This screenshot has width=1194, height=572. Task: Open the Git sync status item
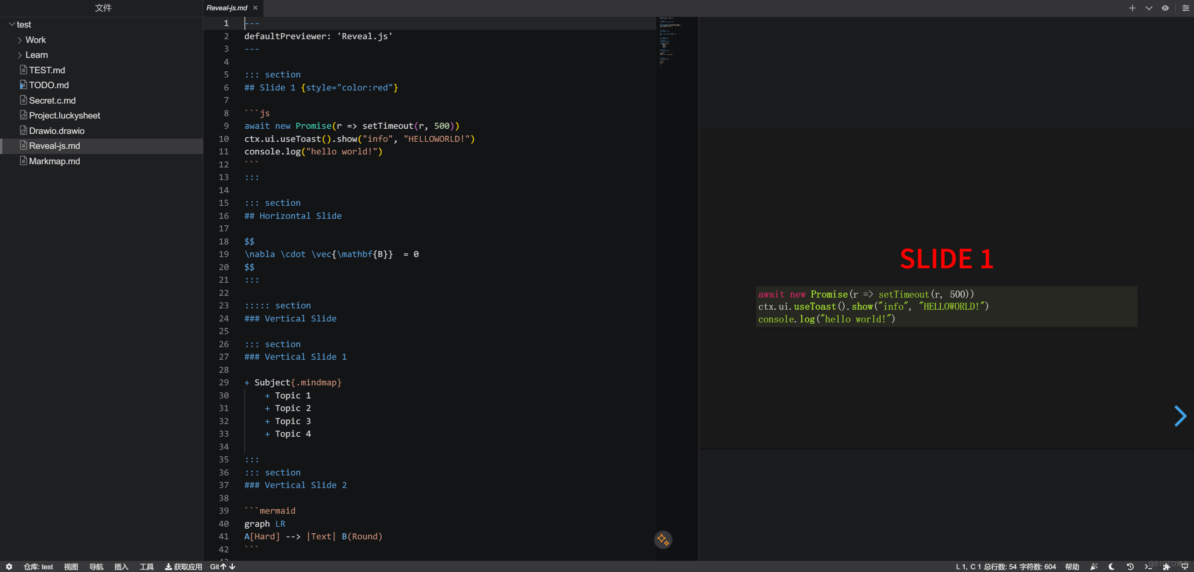[x=222, y=566]
